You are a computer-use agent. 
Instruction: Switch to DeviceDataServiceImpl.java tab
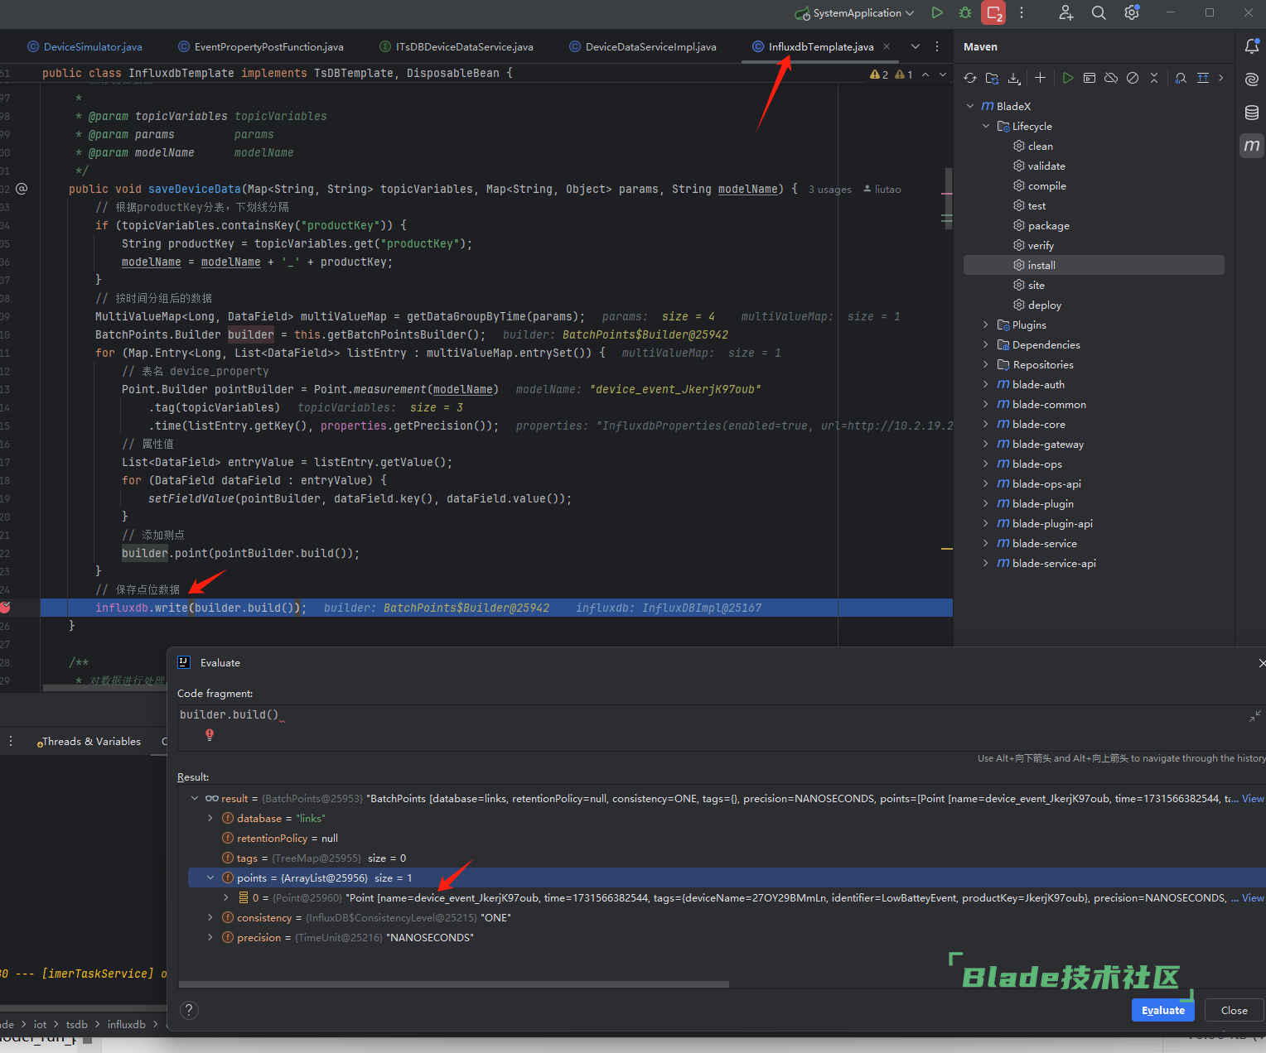coord(643,46)
